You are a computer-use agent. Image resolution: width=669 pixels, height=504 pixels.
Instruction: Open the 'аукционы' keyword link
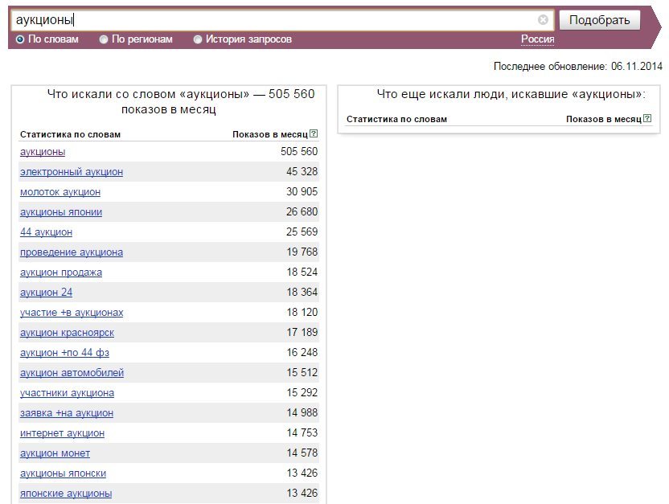(x=43, y=152)
